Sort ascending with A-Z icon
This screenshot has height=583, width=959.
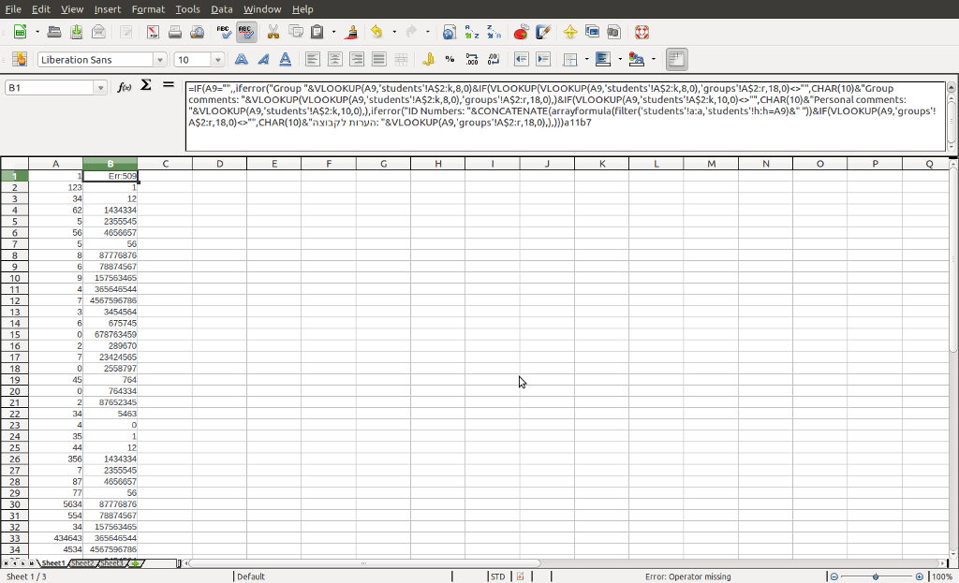point(472,32)
